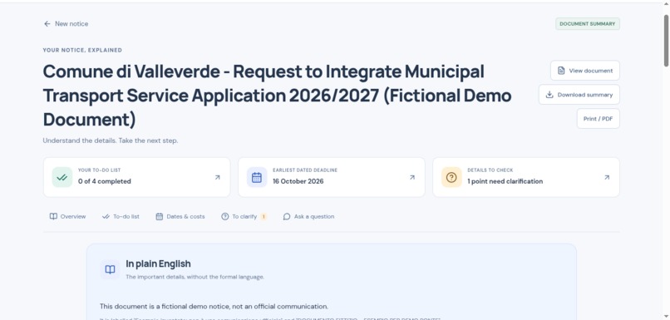
Task: Click the open book icon beside In plain English
Action: pyautogui.click(x=111, y=269)
